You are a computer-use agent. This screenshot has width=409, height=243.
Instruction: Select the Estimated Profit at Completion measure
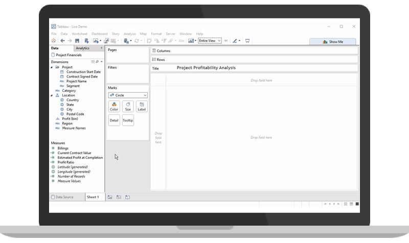pos(80,158)
